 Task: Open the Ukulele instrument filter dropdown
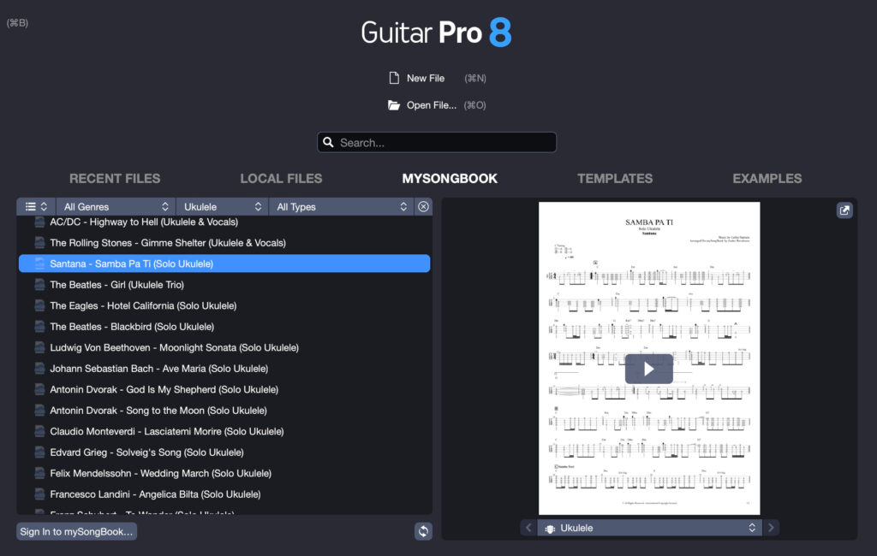(x=221, y=206)
